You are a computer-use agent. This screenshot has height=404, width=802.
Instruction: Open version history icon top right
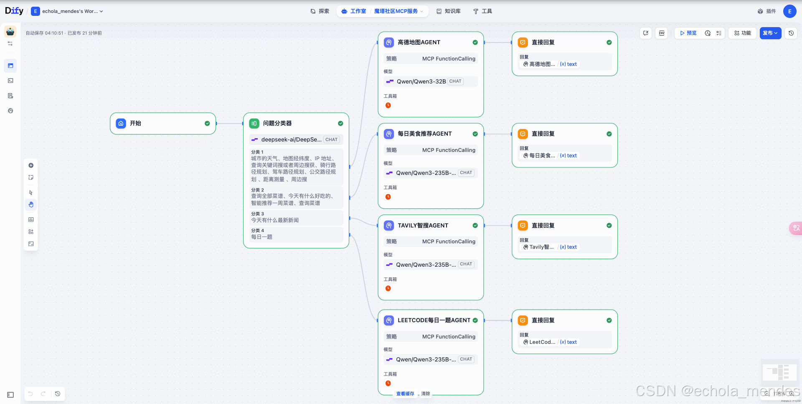[791, 33]
